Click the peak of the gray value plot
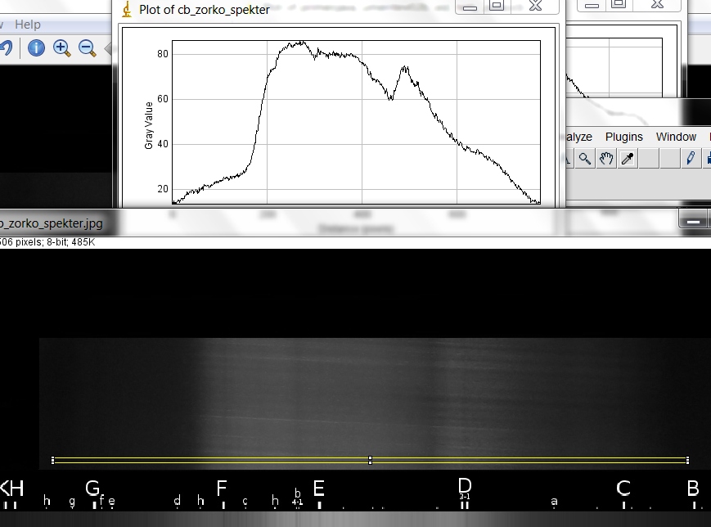Viewport: 711px width, 527px height. coord(302,43)
